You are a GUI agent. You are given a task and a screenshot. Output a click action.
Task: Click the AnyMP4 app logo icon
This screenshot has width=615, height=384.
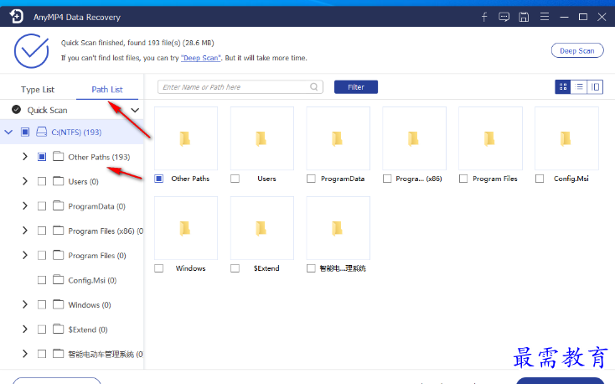click(16, 17)
